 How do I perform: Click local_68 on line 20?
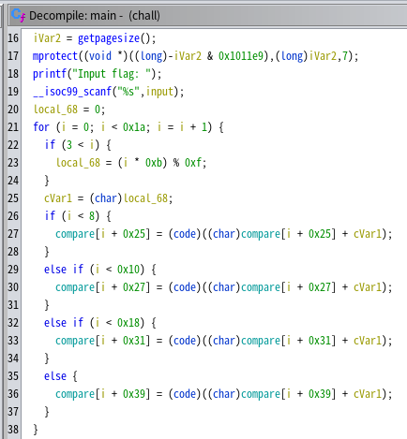tap(55, 110)
